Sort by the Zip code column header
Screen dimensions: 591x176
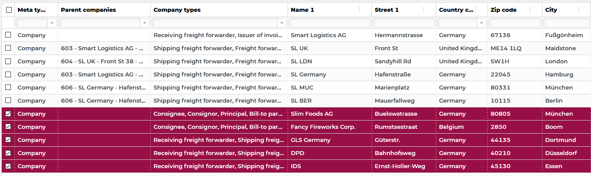(504, 10)
